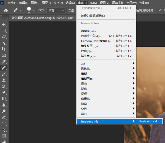Expand the 模糊 filter submenu
Viewport: 165px width, 143px height.
click(x=106, y=74)
